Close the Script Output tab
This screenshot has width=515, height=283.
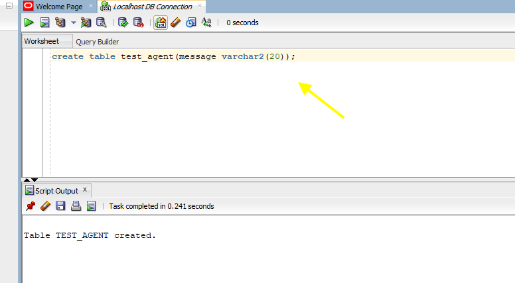tap(85, 190)
